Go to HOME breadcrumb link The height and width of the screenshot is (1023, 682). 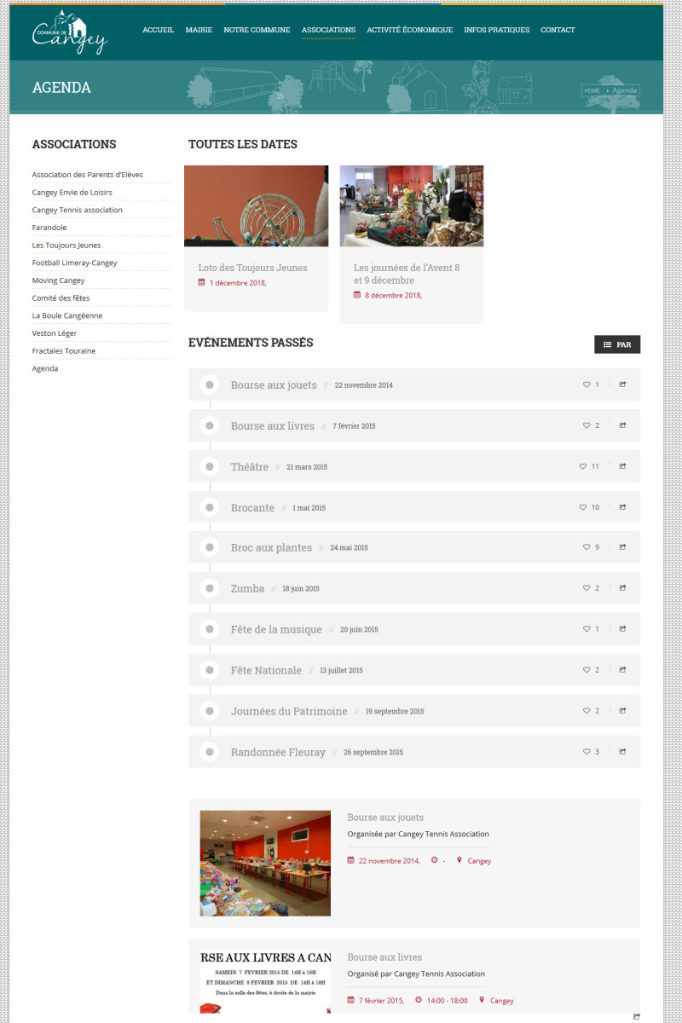point(592,90)
